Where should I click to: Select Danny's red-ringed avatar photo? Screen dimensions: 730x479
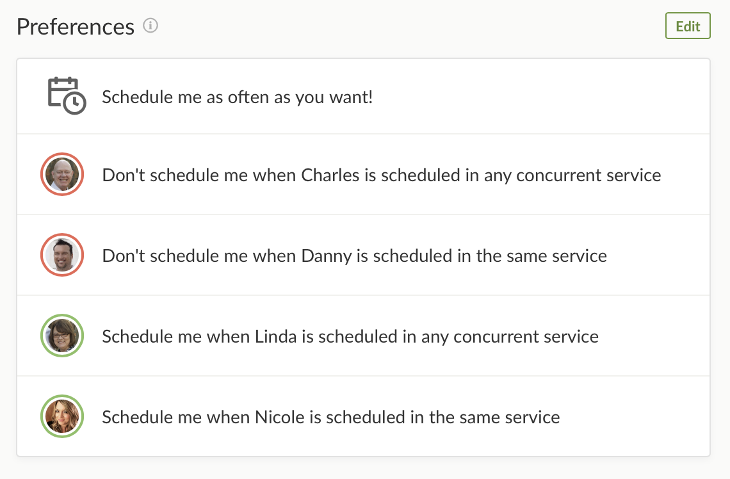pyautogui.click(x=63, y=255)
